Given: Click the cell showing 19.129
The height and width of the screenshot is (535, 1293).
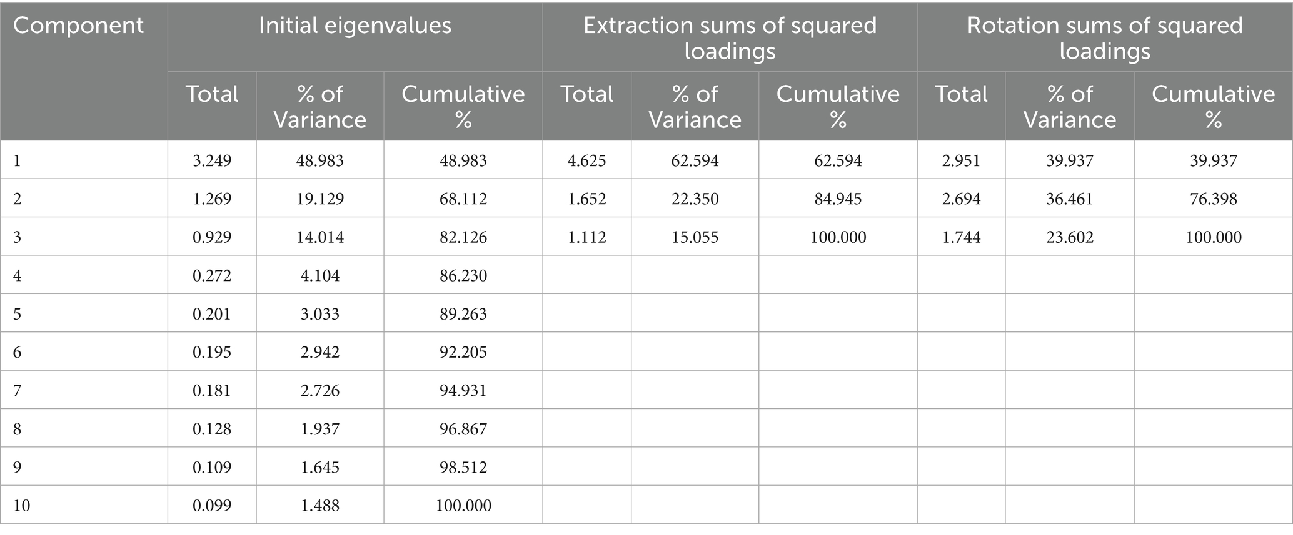Looking at the screenshot, I should tap(320, 199).
